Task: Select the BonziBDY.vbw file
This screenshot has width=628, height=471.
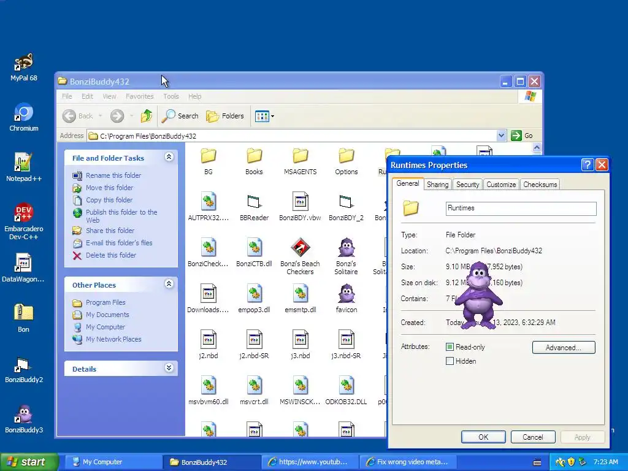Action: [300, 207]
